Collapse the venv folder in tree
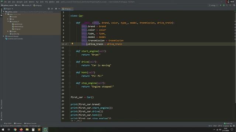This screenshot has width=236, height=132. pos(6,14)
